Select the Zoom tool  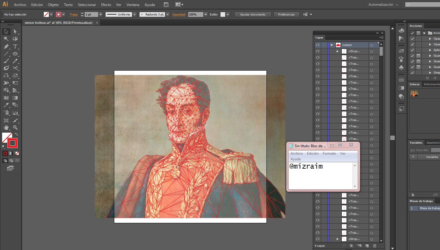15,128
